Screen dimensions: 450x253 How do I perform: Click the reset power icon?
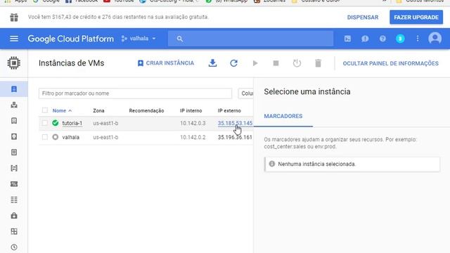click(x=297, y=63)
